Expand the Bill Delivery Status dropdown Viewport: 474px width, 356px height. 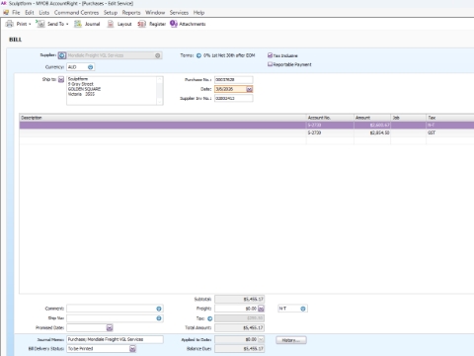coord(132,349)
